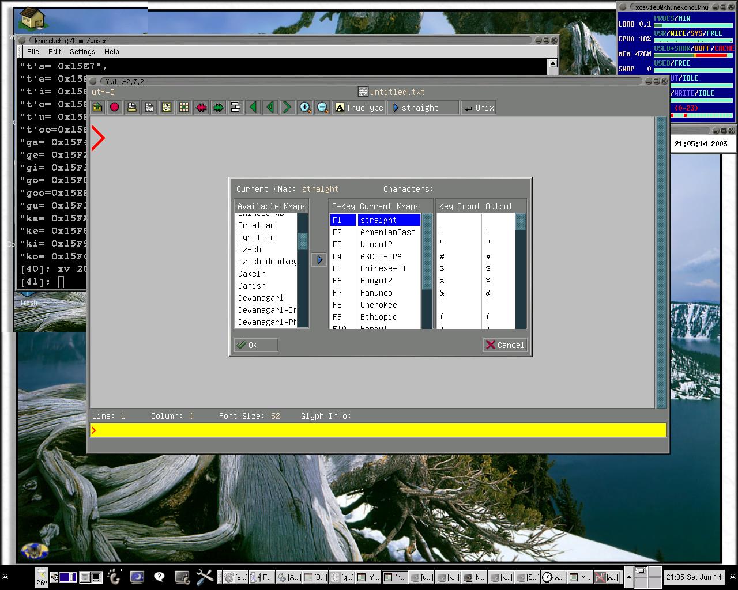This screenshot has width=738, height=590.
Task: Toggle the Unix line separator setting
Action: point(479,107)
